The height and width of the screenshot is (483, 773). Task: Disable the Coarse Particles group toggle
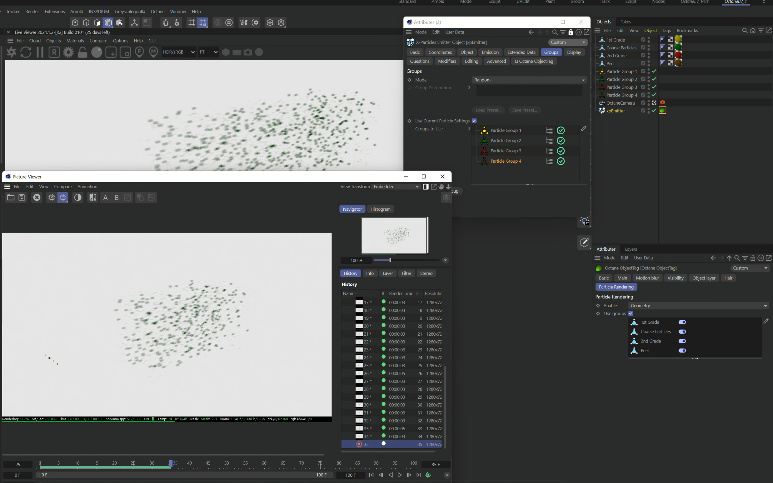(682, 332)
